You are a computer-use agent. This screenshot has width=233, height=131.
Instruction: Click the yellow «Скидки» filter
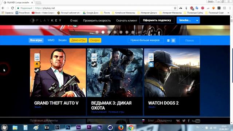pyautogui.click(x=95, y=40)
